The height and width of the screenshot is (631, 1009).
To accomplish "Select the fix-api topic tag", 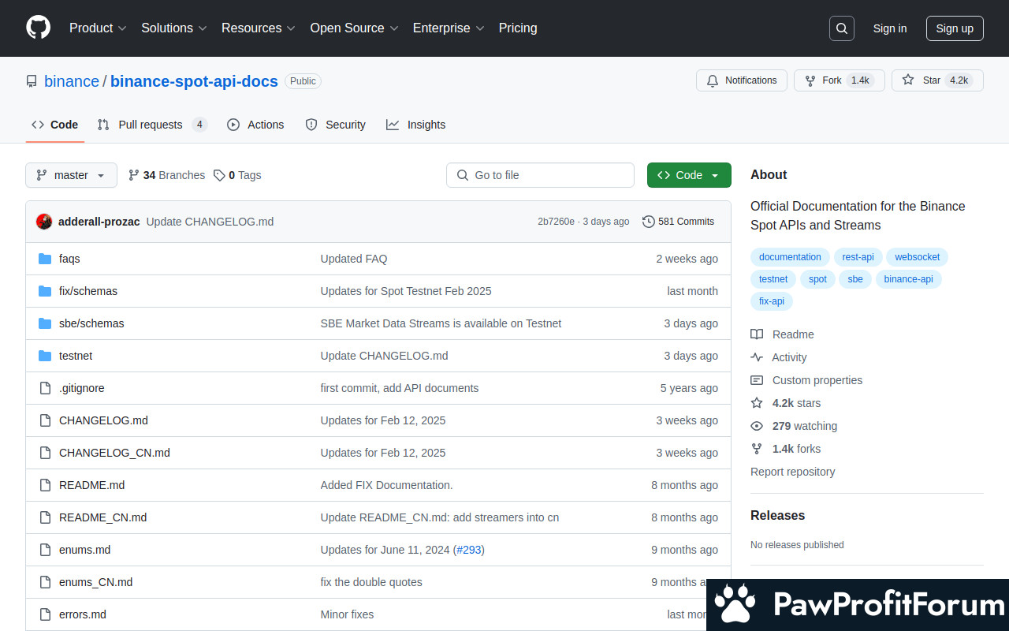I will point(772,301).
